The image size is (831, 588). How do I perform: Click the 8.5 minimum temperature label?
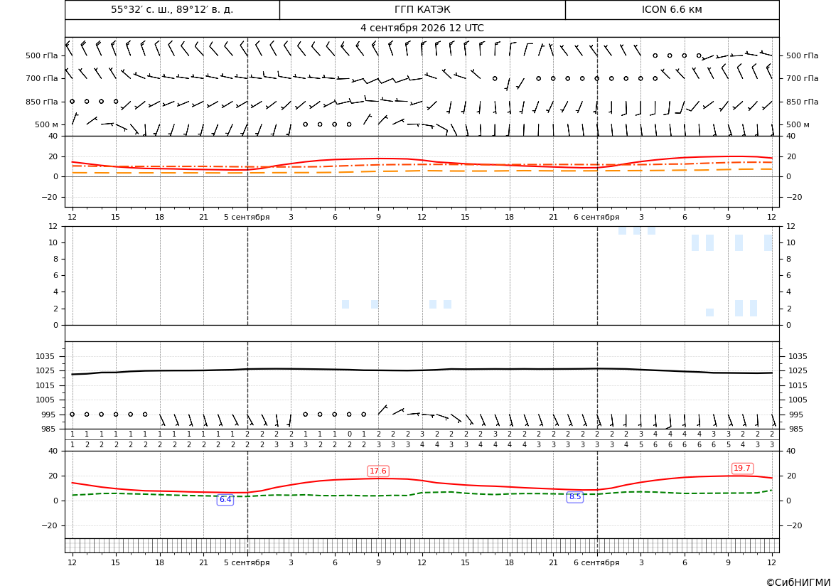(x=574, y=497)
